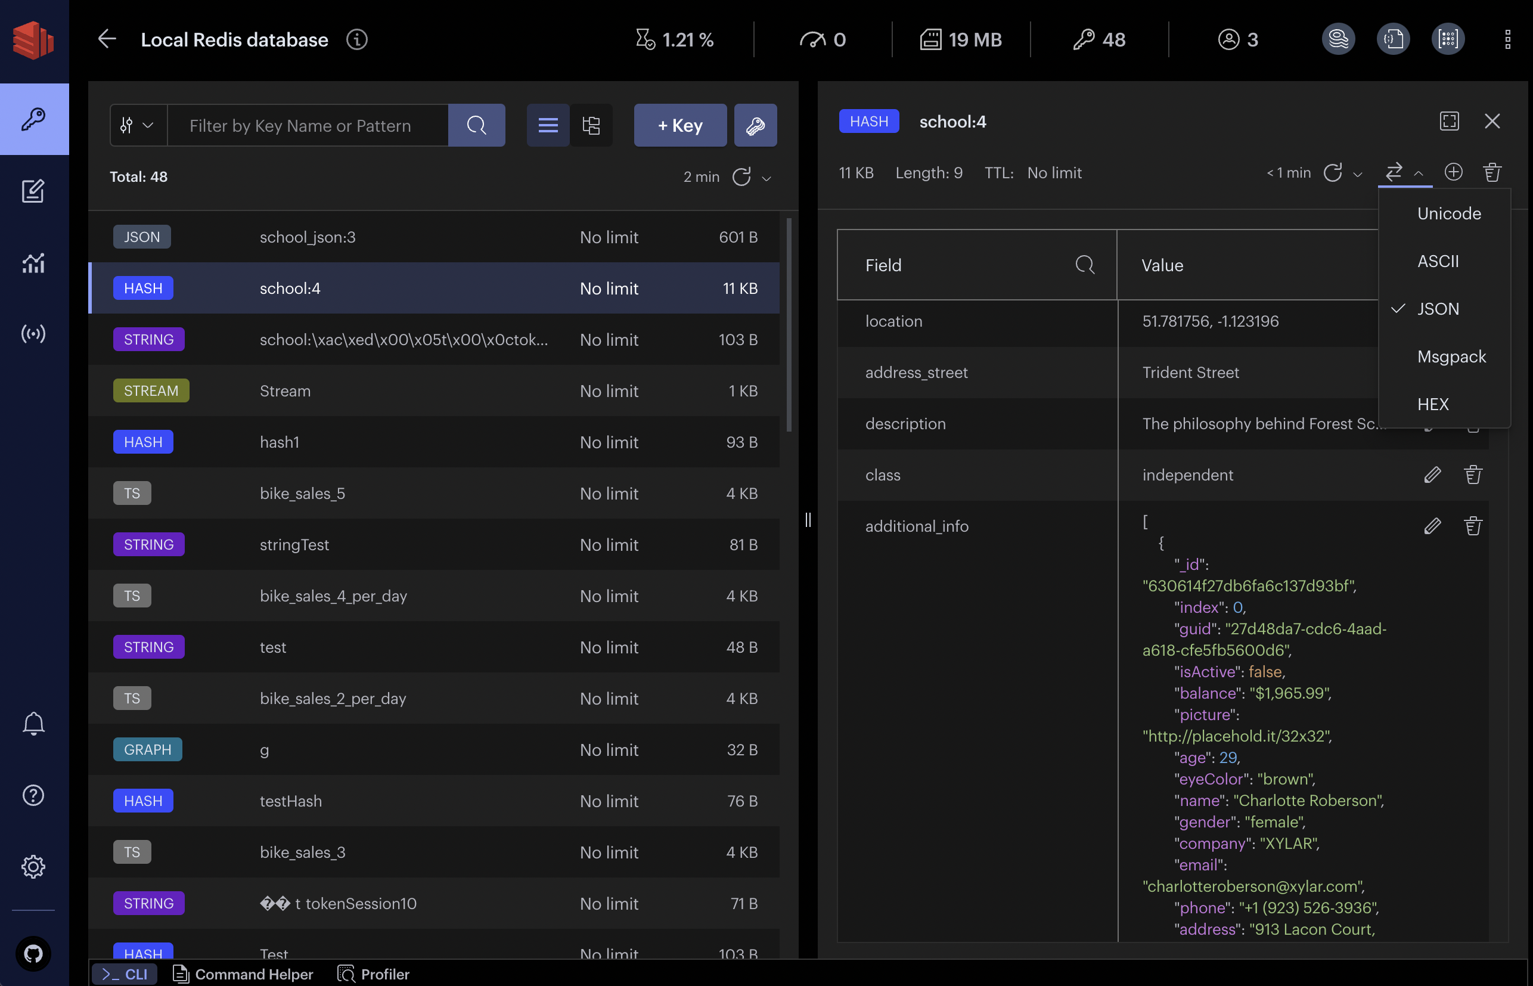
Task: Edit the additional_info field value
Action: pos(1432,526)
